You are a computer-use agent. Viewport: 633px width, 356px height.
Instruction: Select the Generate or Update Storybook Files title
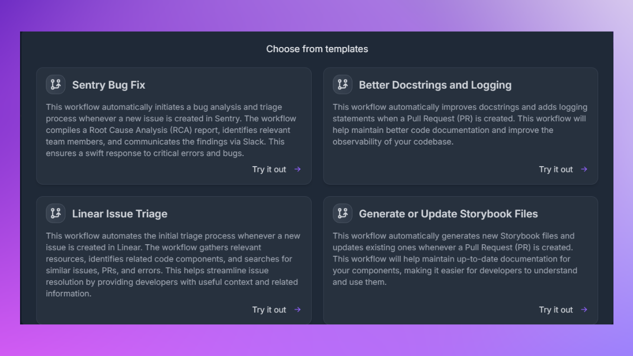coord(448,214)
